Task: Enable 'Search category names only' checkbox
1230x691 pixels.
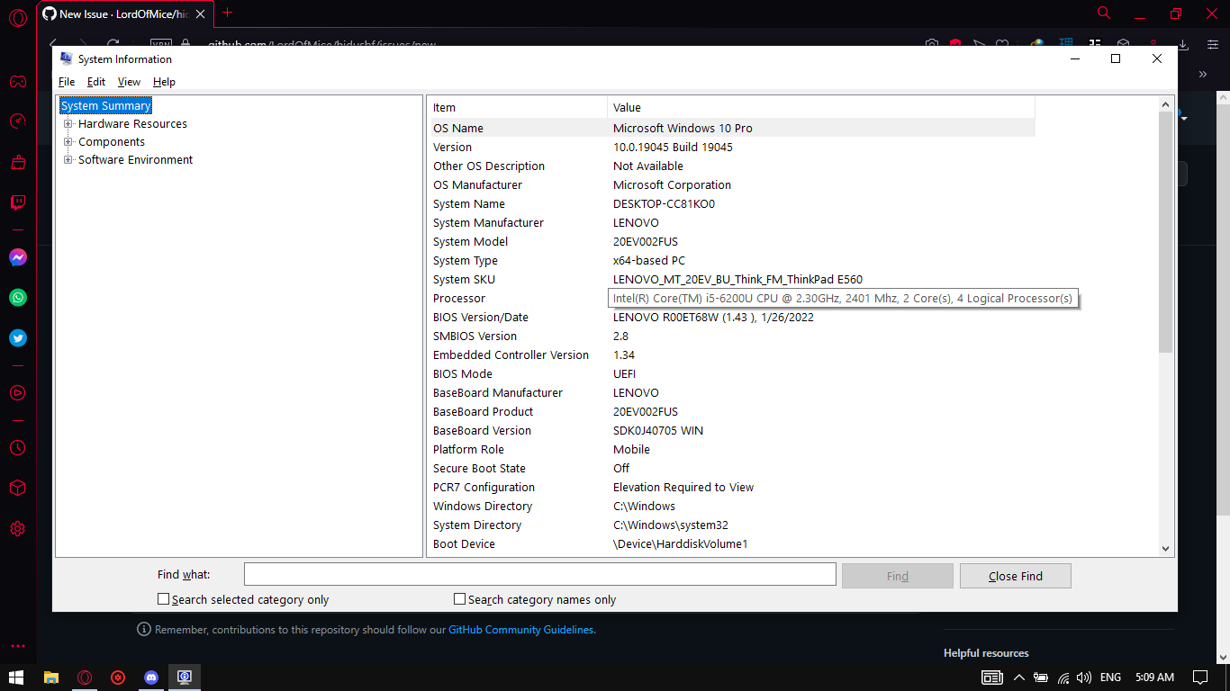Action: [x=459, y=599]
